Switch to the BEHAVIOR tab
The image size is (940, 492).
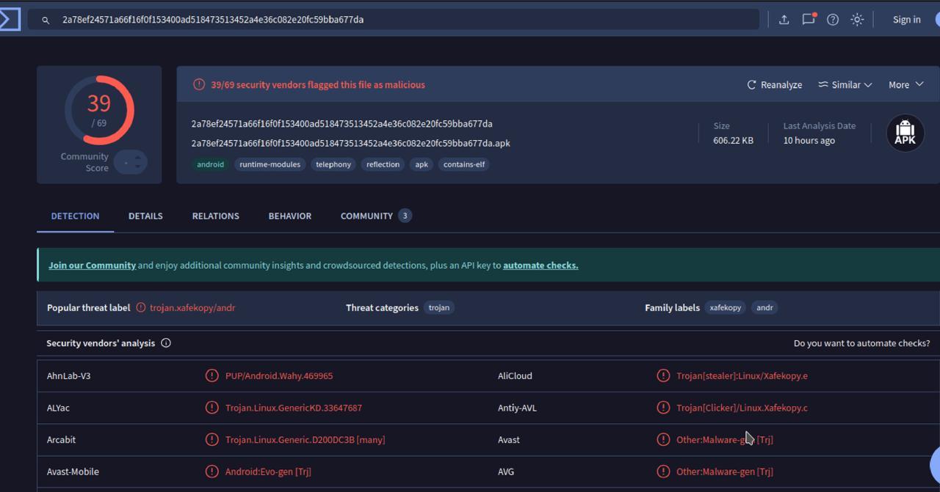290,216
